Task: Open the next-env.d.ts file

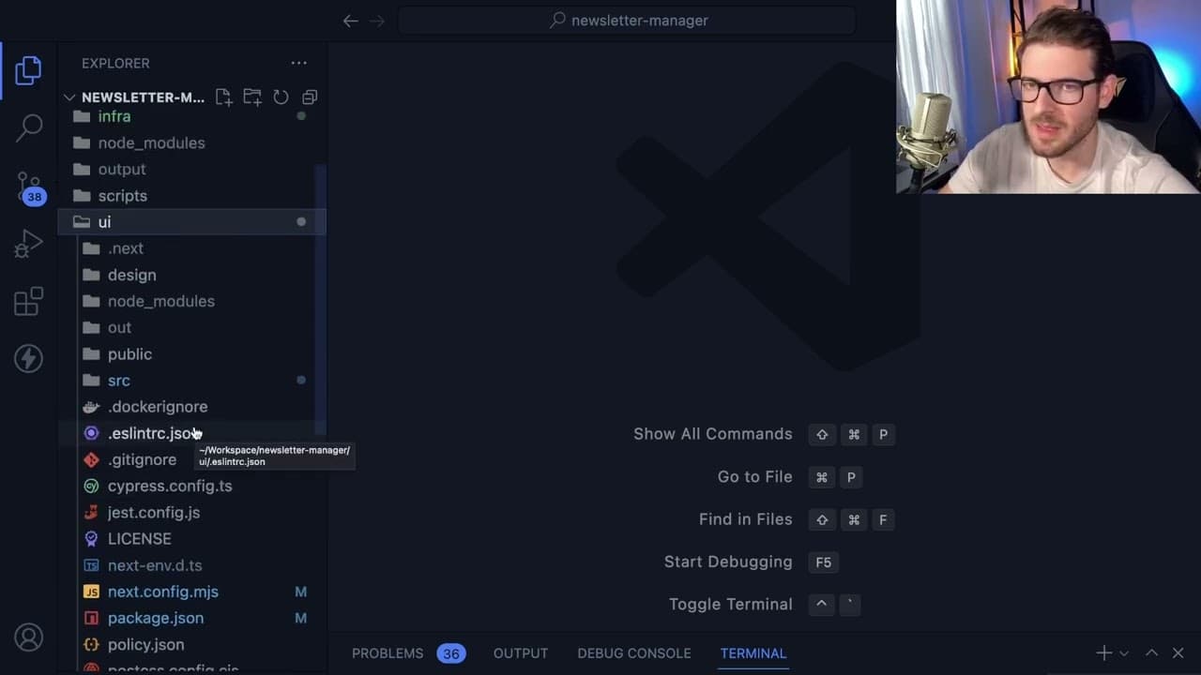Action: 191,565
